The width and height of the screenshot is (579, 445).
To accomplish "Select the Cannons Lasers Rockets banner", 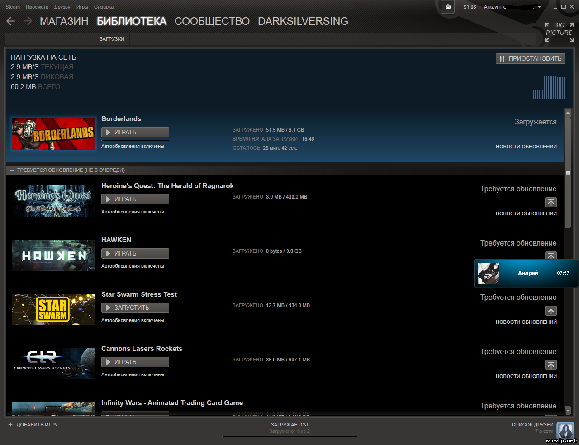I will (x=53, y=364).
